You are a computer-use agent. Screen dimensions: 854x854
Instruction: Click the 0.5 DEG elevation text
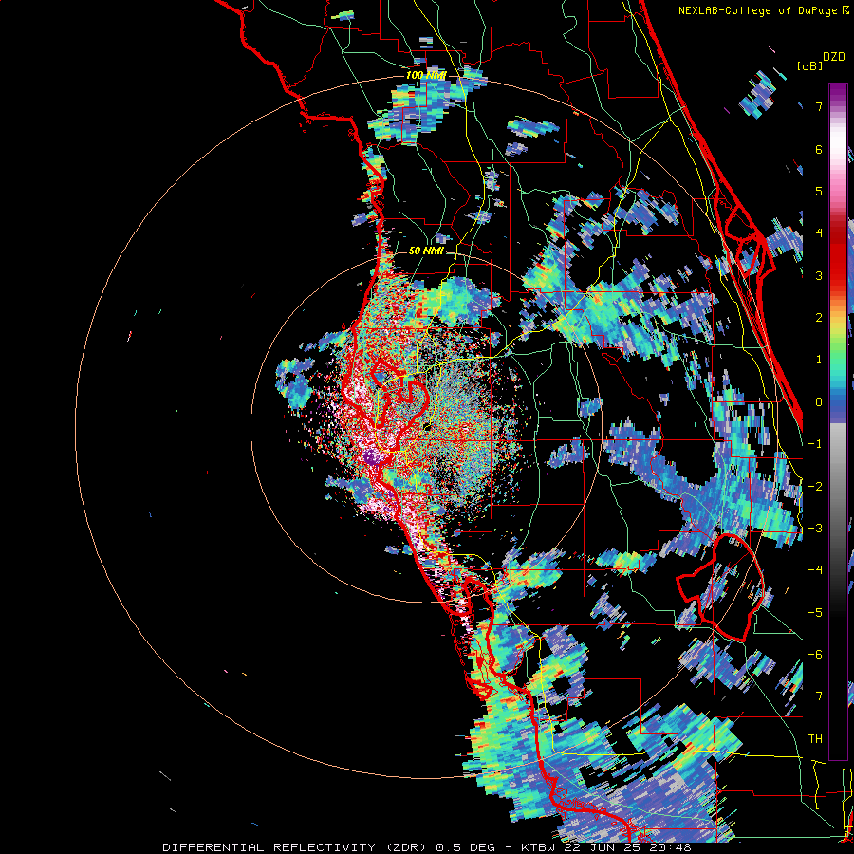coord(466,847)
